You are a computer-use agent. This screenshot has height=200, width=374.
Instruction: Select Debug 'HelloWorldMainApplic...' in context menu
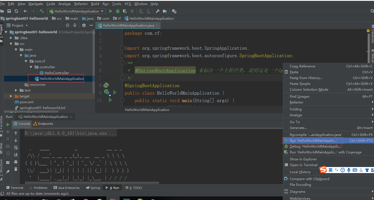(328, 146)
